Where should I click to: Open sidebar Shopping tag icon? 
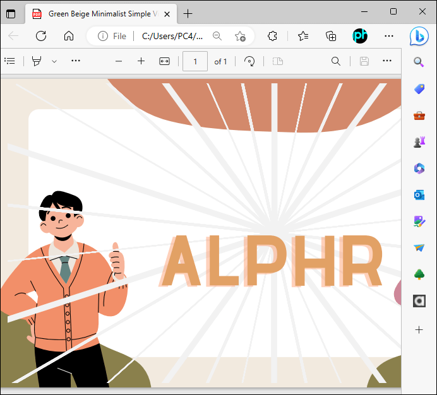[419, 89]
